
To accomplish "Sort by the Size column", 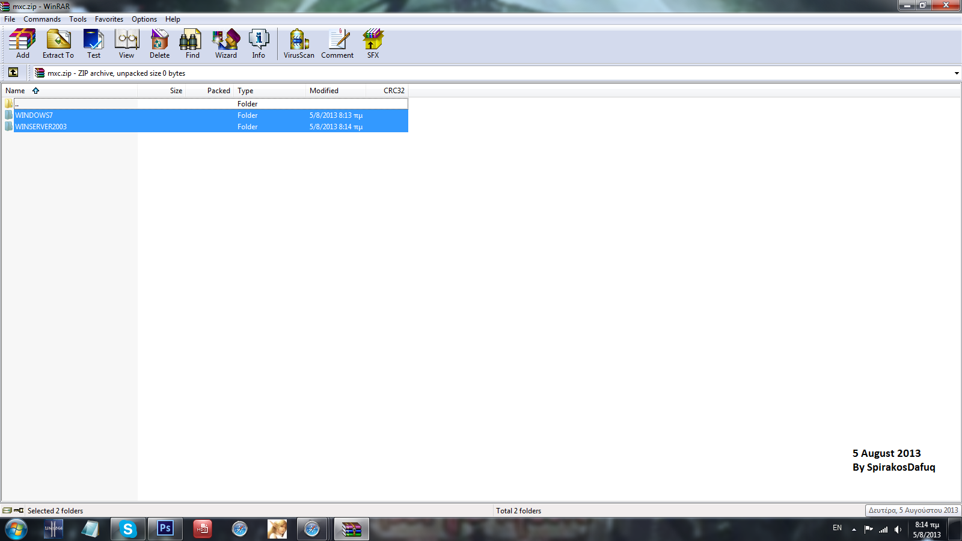I will 162,91.
